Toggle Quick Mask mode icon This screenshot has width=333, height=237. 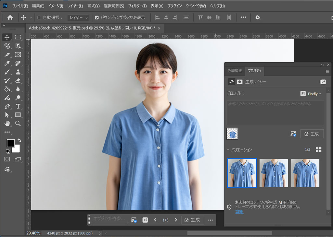7,159
